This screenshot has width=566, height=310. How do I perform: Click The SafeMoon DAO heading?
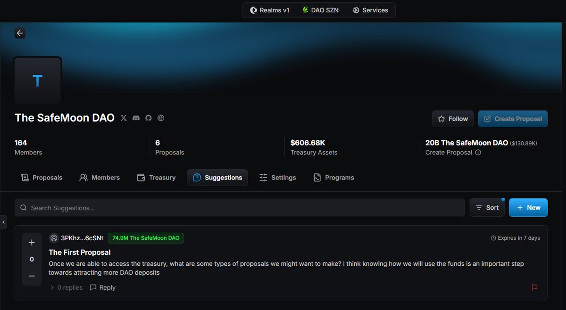tap(65, 118)
